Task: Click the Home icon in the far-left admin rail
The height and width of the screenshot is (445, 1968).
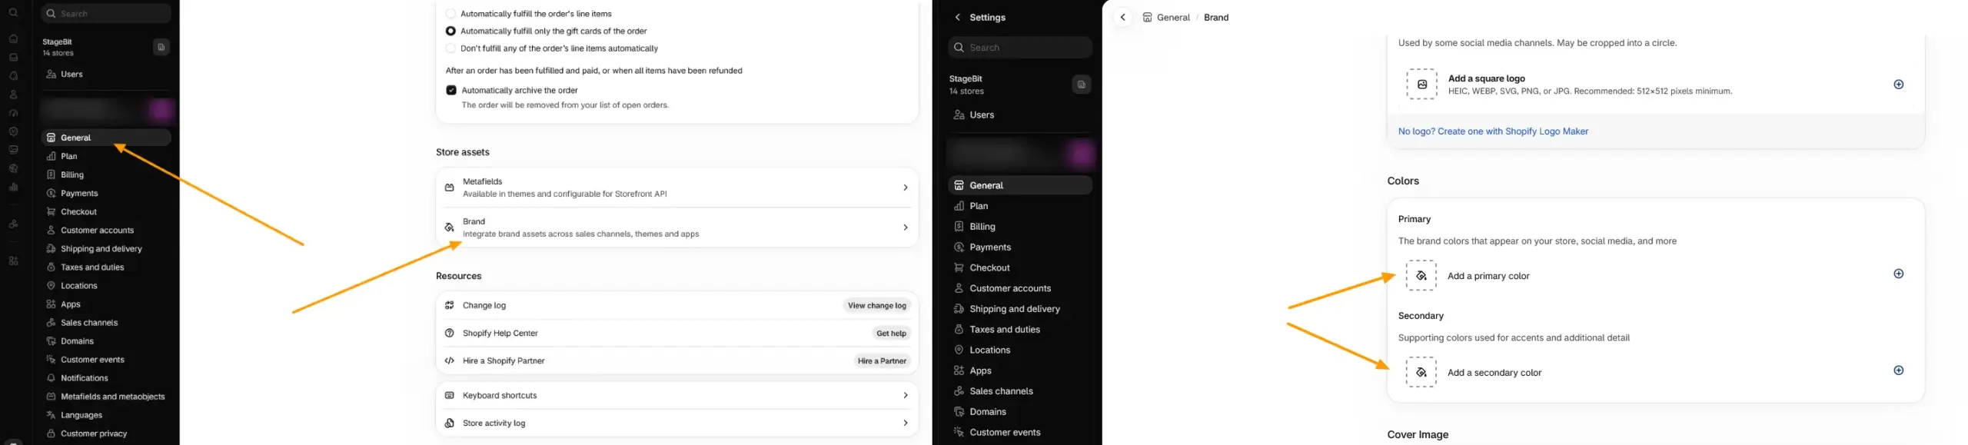Action: point(13,39)
